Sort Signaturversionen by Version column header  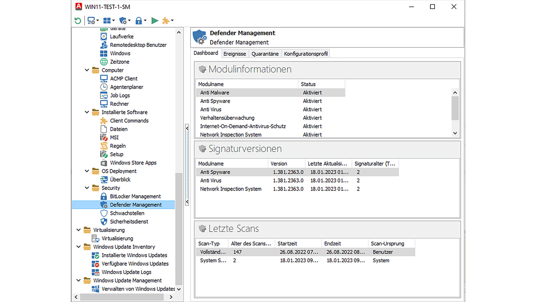tap(287, 164)
